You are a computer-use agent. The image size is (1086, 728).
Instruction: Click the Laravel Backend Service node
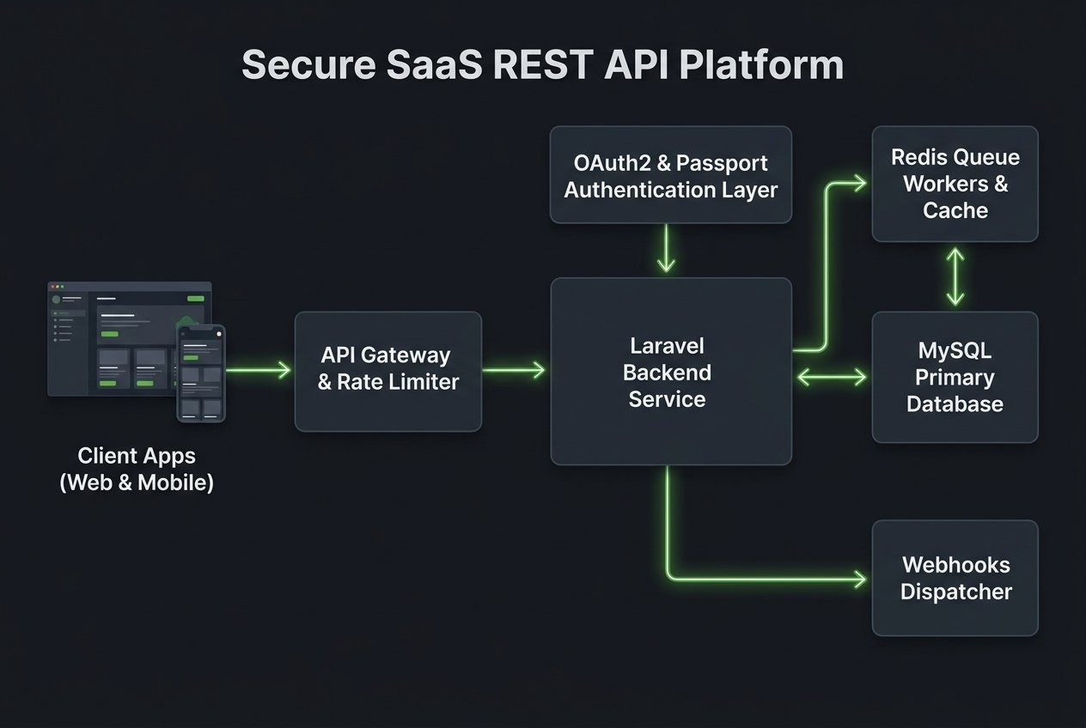[x=671, y=372]
